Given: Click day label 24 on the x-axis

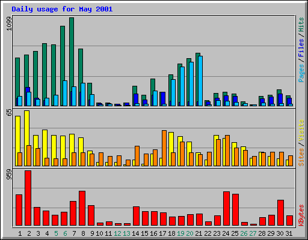Looking at the screenshot, I should (226, 233).
